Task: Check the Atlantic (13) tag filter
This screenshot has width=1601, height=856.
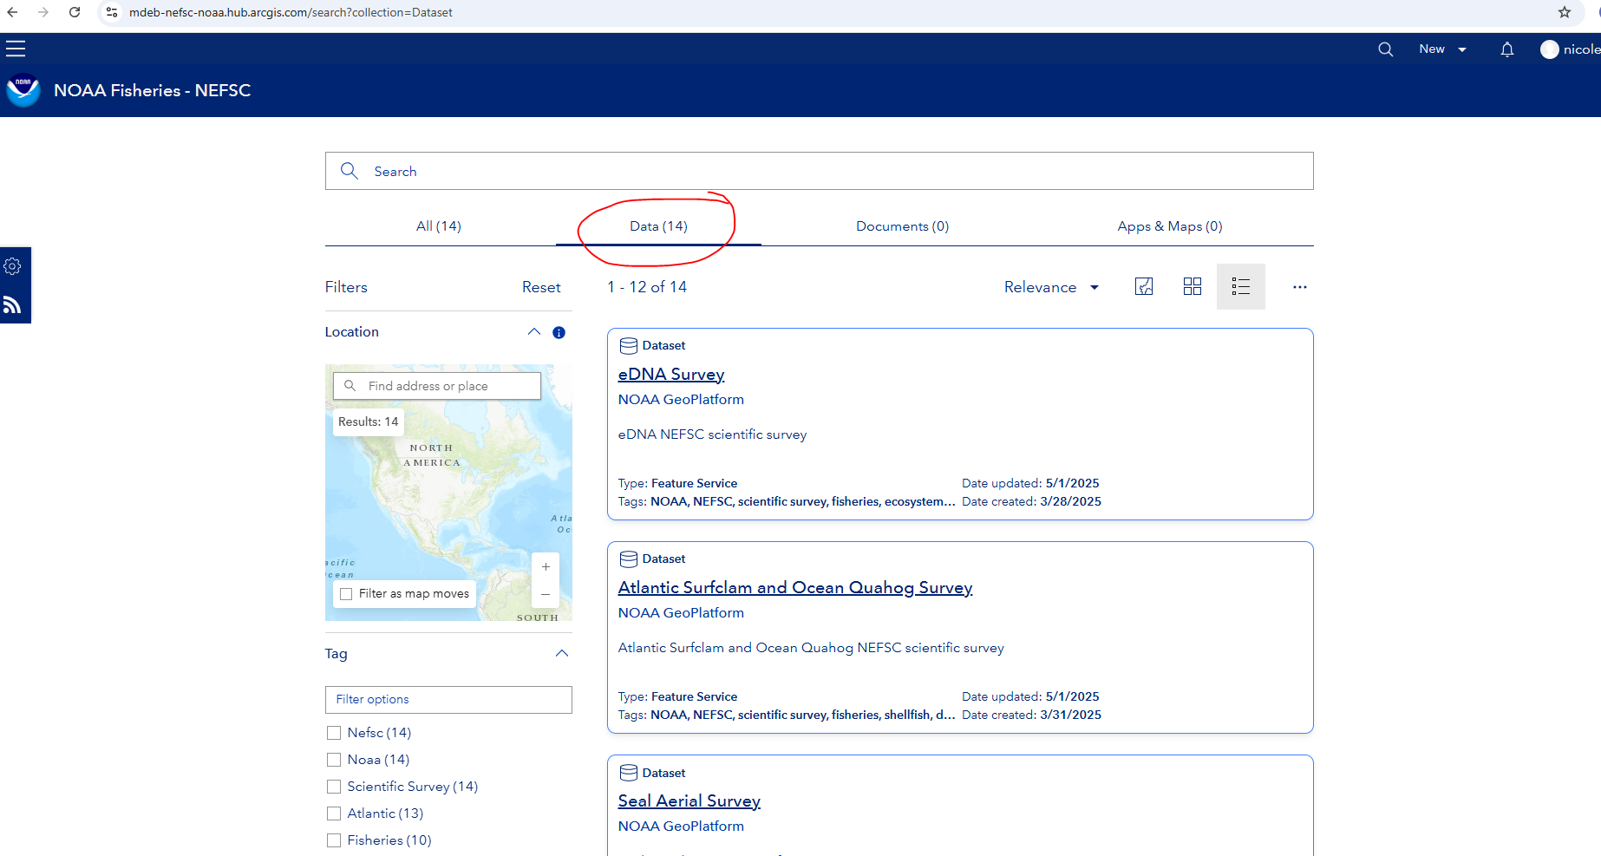Action: click(x=334, y=814)
